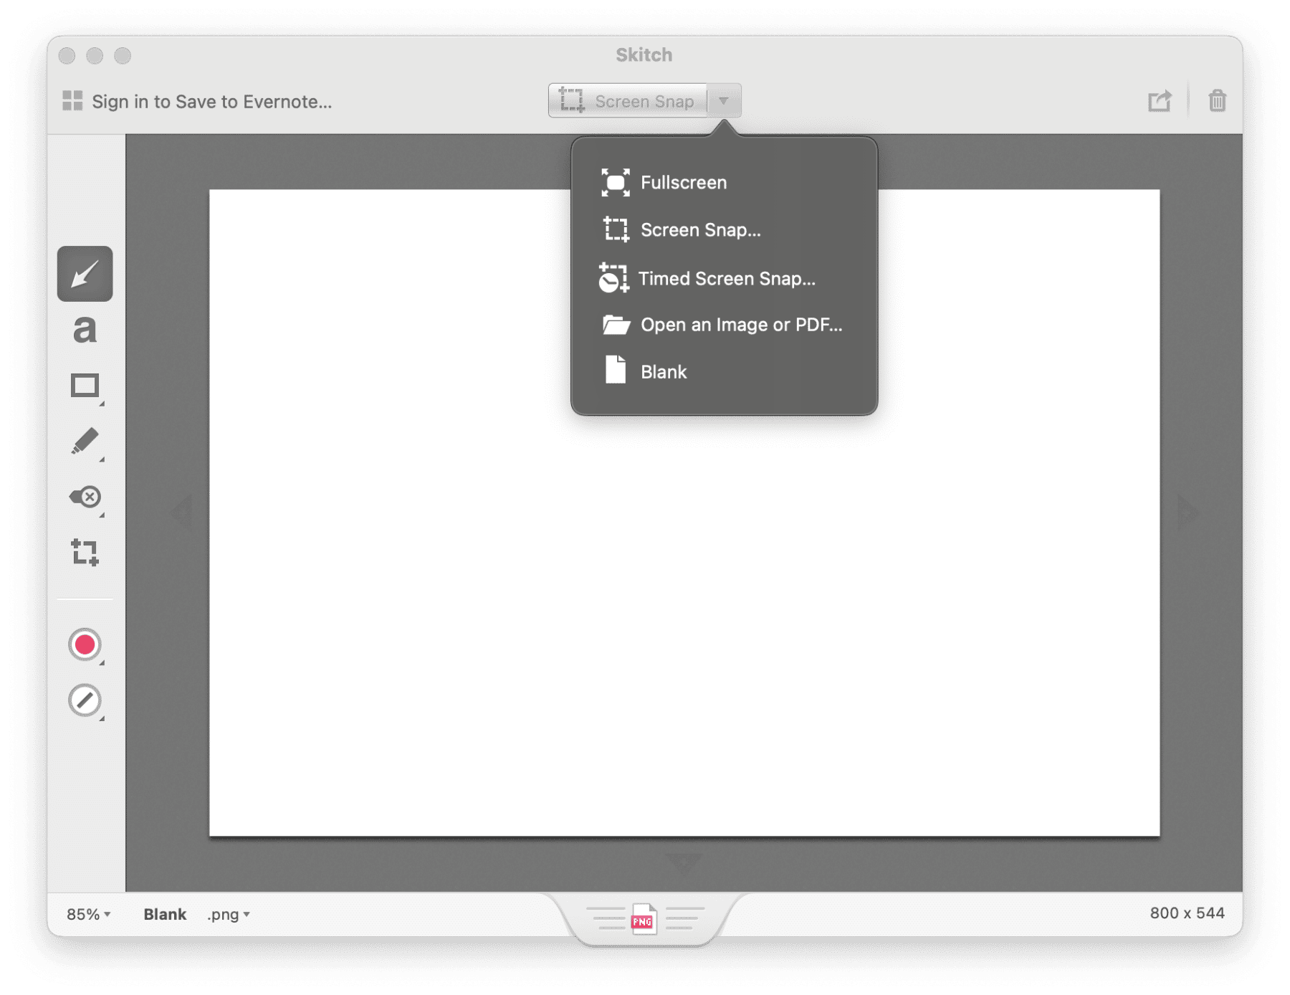Select the Shapes tool

(x=85, y=386)
